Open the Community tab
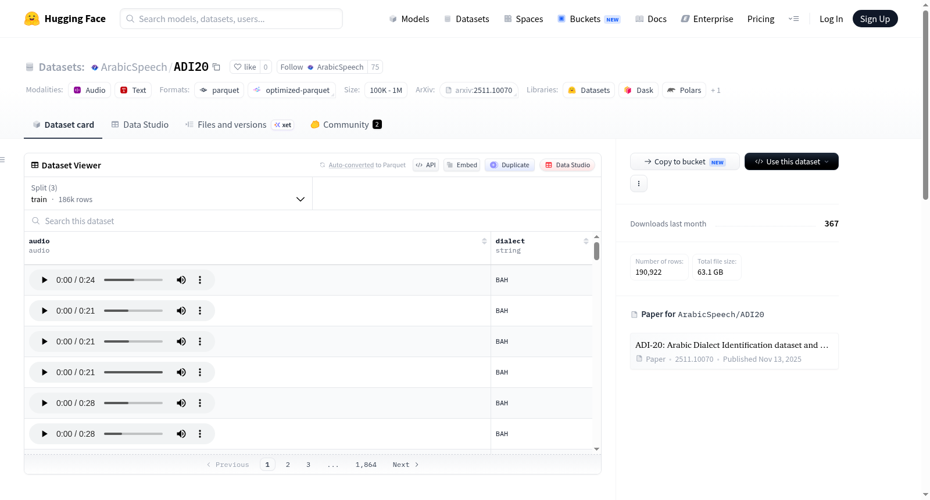Screen dimensions: 930x500 [346, 125]
